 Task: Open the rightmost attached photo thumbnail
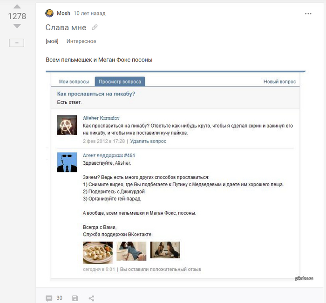pyautogui.click(x=165, y=250)
